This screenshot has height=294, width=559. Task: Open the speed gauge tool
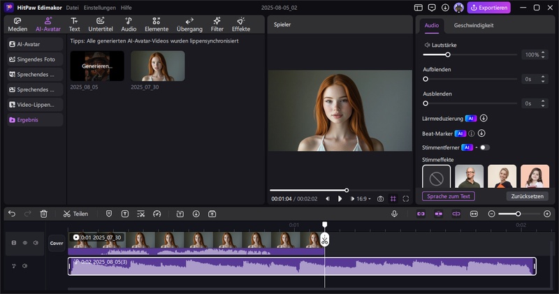point(157,214)
